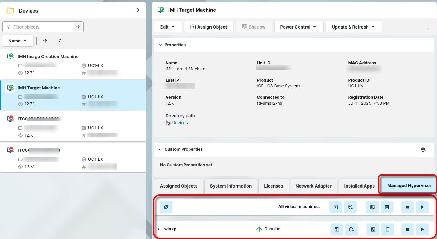The width and height of the screenshot is (437, 239).
Task: Open the Custom Properties gear settings
Action: coord(423,150)
